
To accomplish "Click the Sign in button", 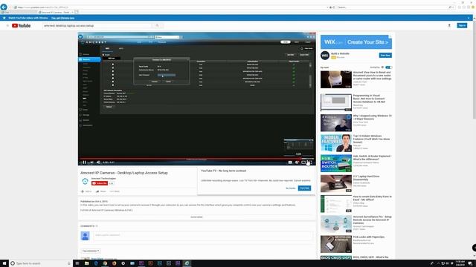I will (462, 26).
